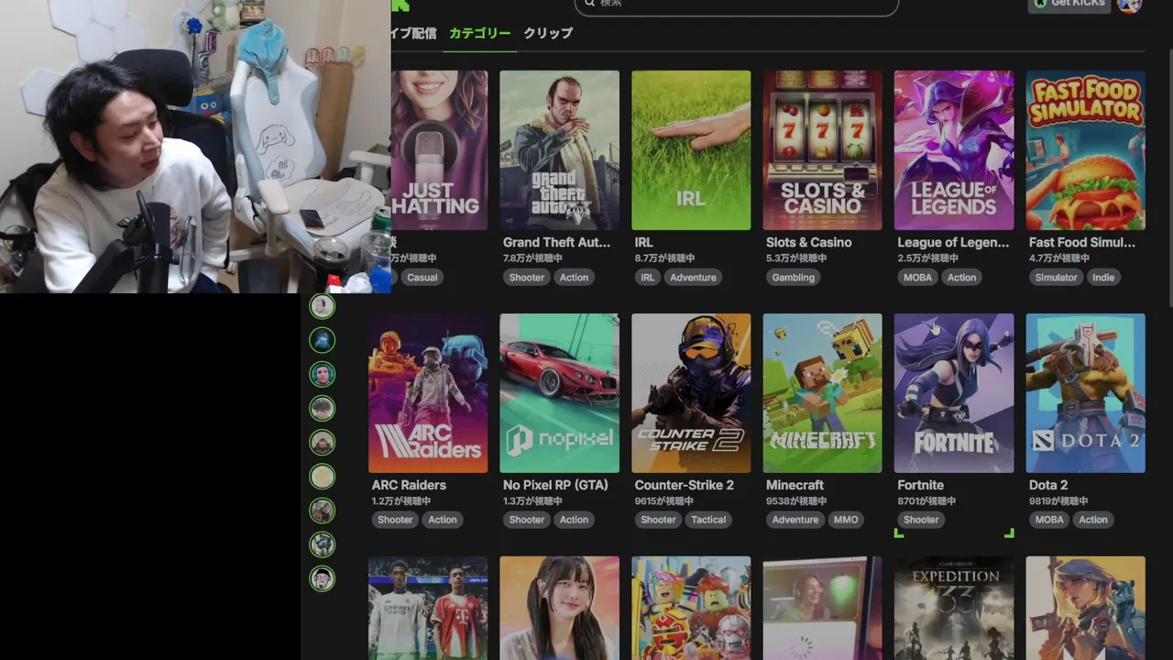Viewport: 1173px width, 660px height.
Task: Click the search magnifier icon in top bar
Action: [589, 4]
